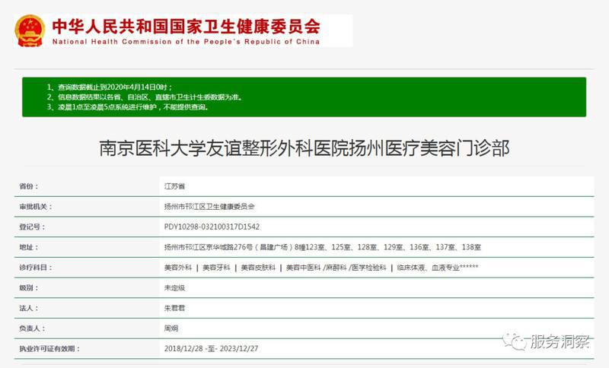Click the person in charge name 周炯
Screen dimensions: 609x368
(x=171, y=328)
